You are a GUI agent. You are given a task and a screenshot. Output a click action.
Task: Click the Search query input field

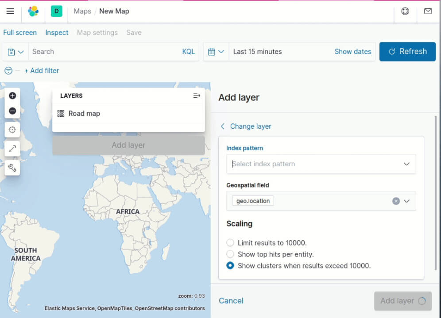(x=104, y=52)
